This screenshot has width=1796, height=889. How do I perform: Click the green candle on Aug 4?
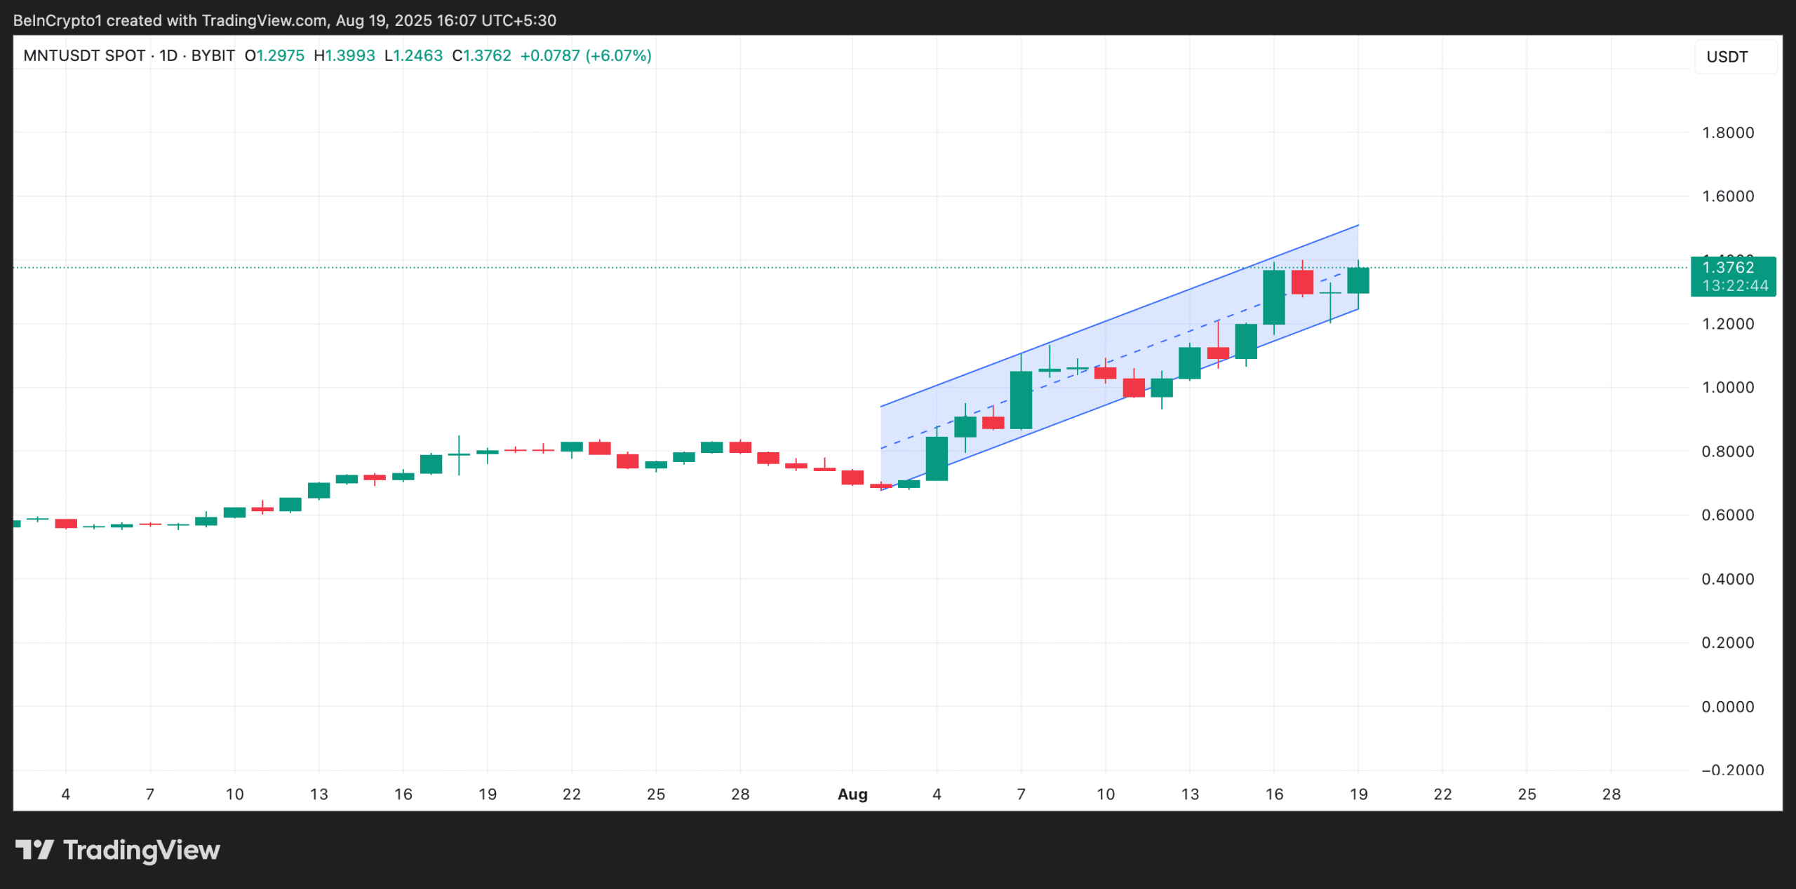tap(937, 459)
